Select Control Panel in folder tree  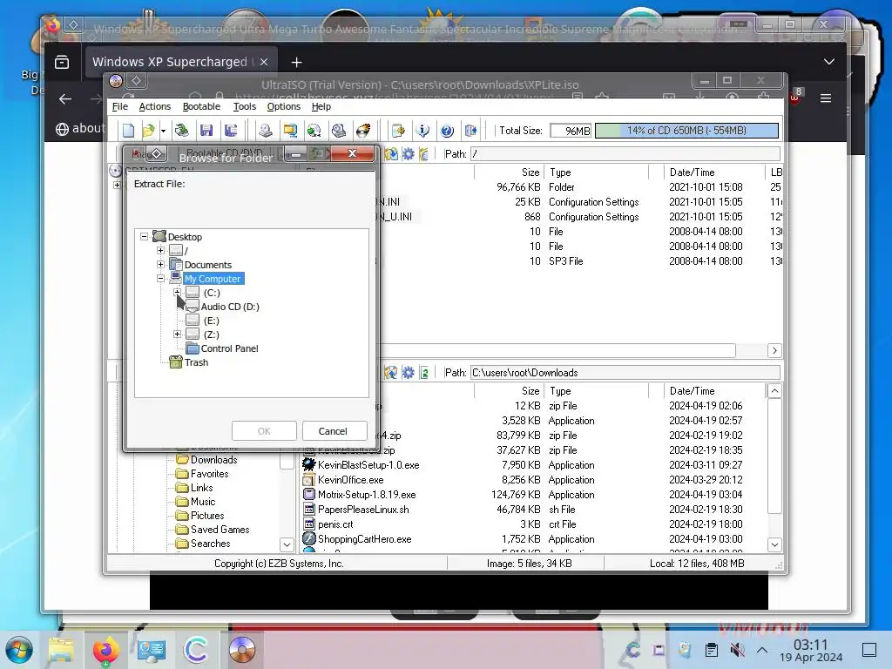click(229, 348)
